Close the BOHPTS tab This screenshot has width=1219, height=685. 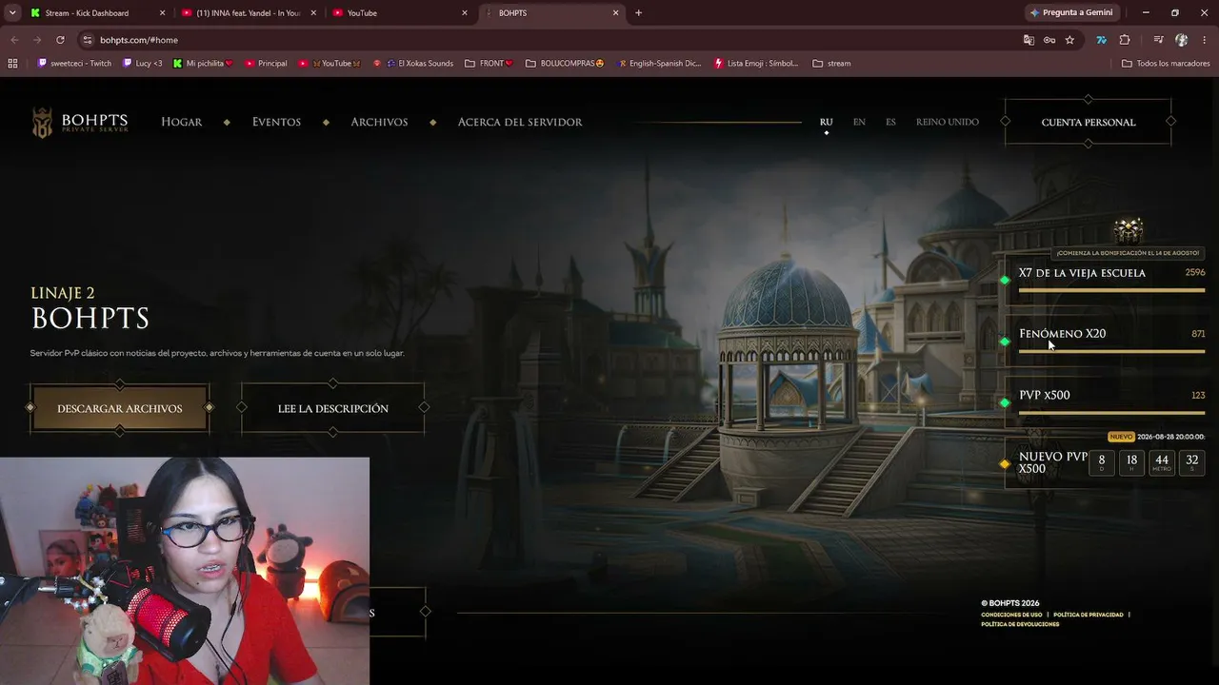point(615,13)
